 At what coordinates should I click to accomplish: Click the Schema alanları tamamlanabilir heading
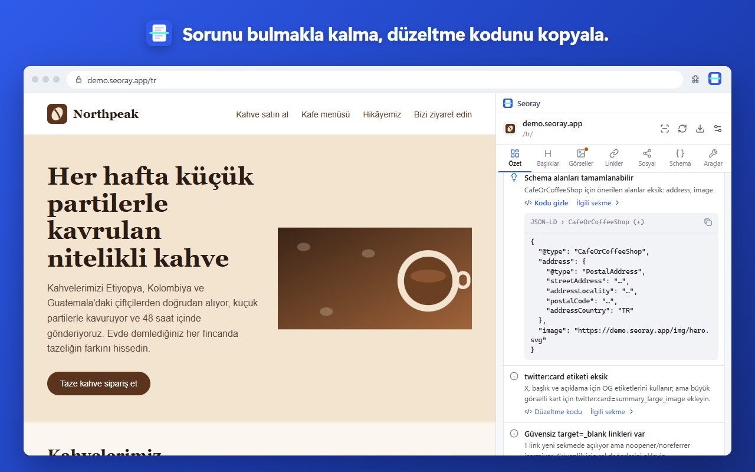coord(579,178)
